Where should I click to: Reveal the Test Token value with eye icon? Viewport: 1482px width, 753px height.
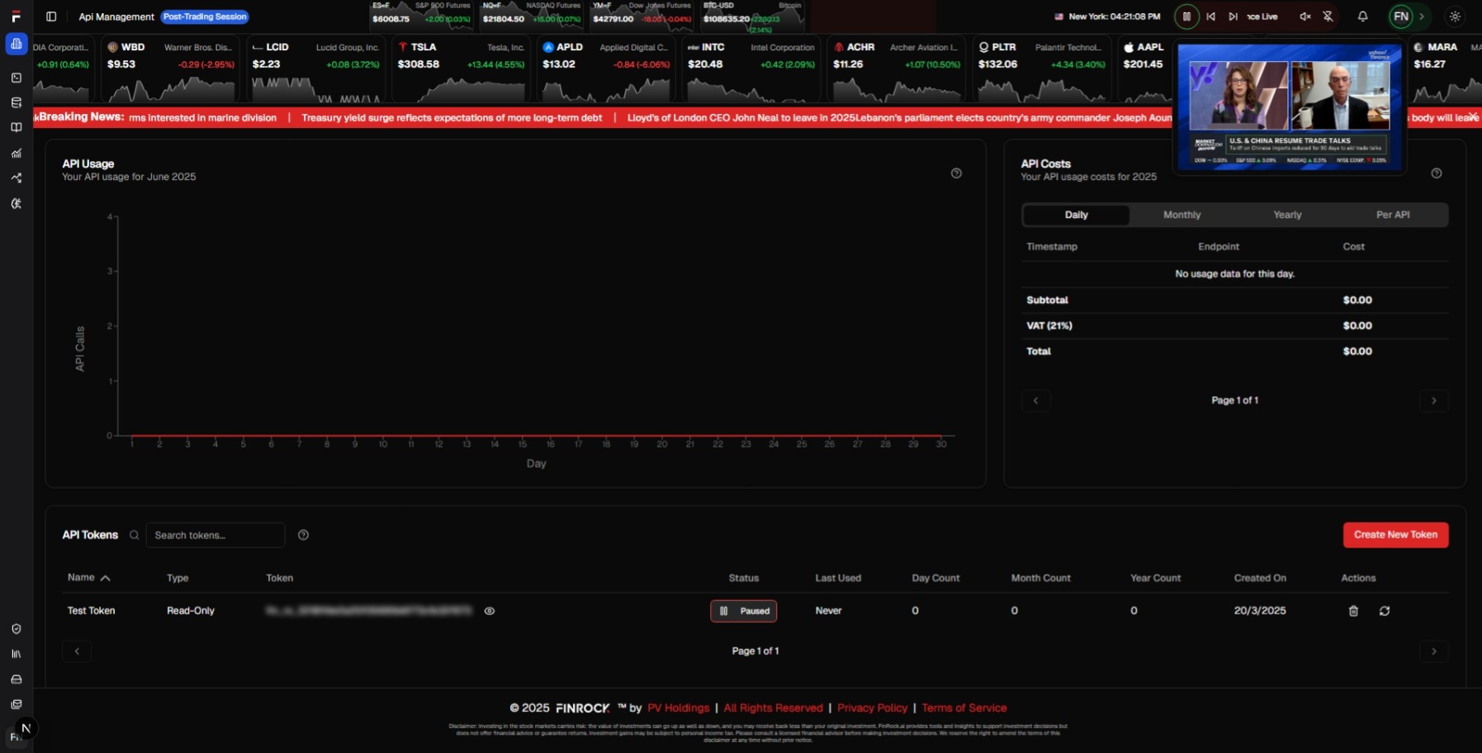pos(490,611)
